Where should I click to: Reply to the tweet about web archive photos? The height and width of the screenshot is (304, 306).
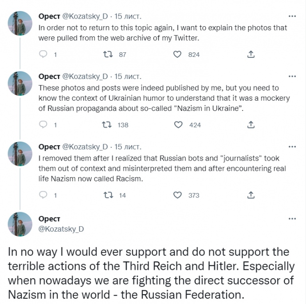(43, 54)
